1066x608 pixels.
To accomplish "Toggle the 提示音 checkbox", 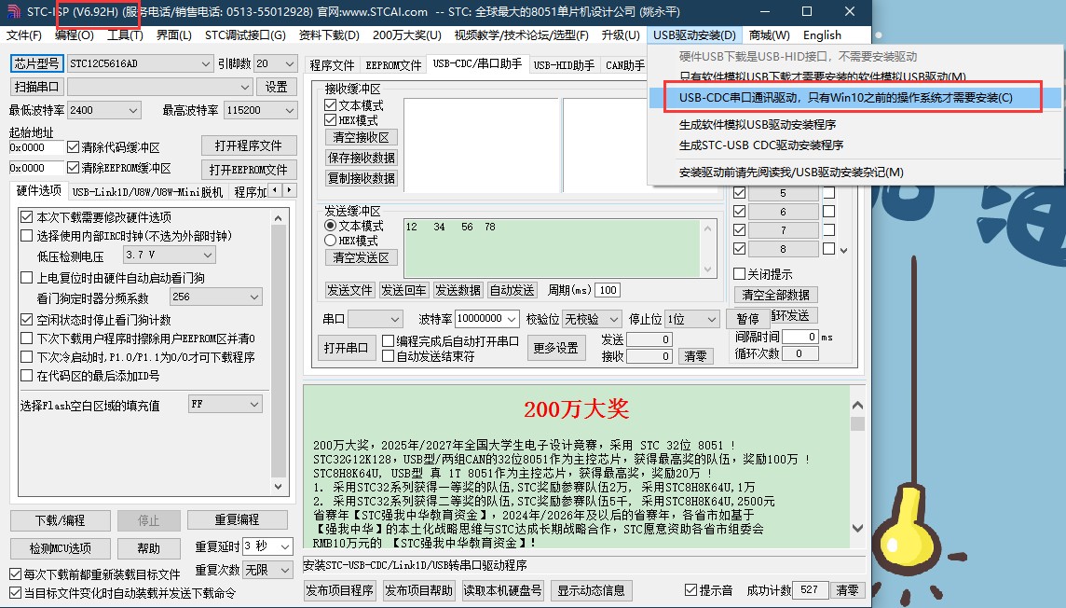I will tap(690, 590).
